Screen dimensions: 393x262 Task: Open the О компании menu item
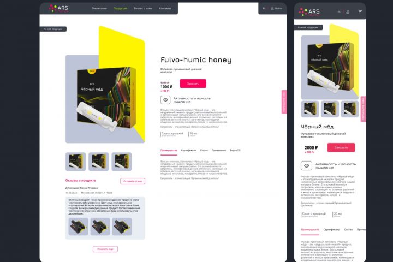(99, 8)
